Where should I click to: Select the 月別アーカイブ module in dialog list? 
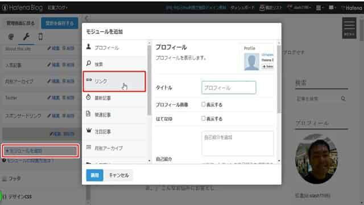pyautogui.click(x=115, y=148)
